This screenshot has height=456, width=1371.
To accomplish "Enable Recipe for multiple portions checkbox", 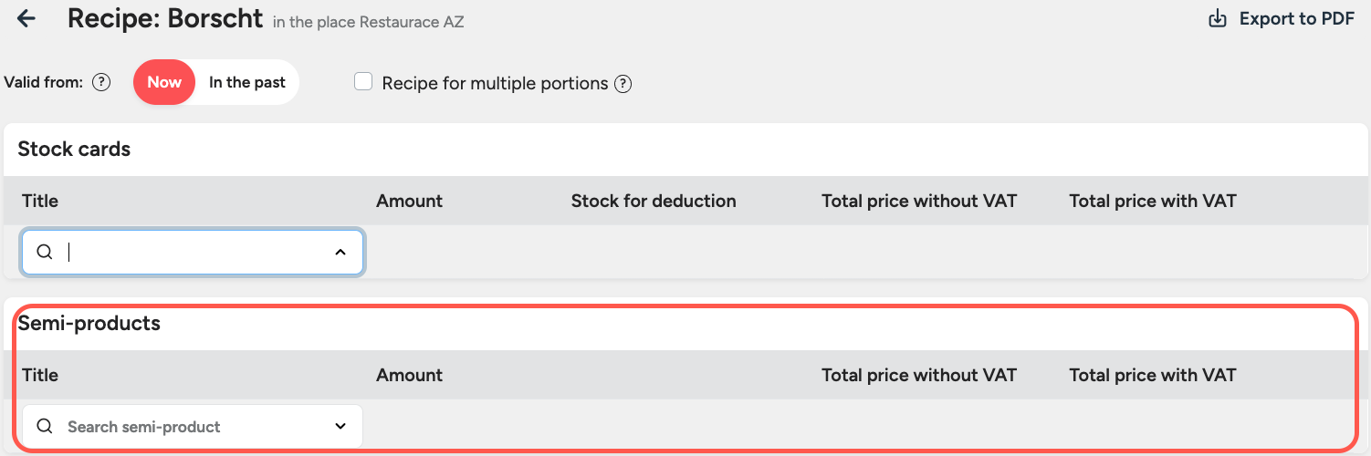I will tap(363, 83).
